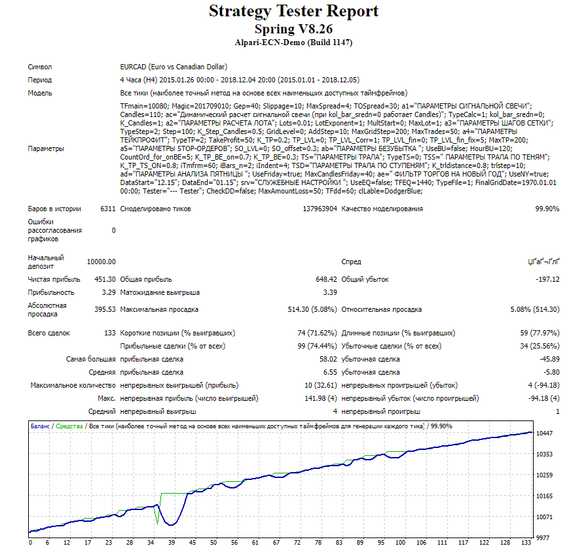Click the largest profit trade 58.02
569x546 pixels.
tap(326, 359)
